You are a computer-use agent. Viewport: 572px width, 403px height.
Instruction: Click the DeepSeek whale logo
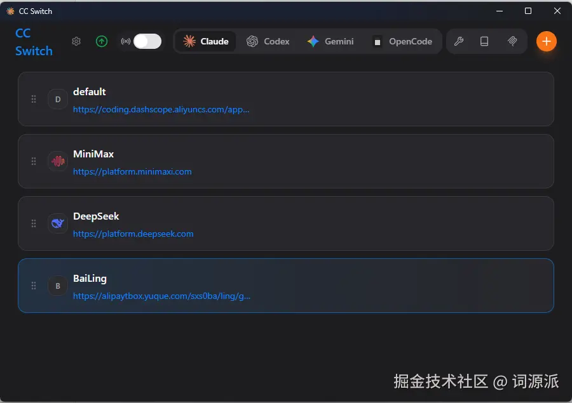point(58,223)
